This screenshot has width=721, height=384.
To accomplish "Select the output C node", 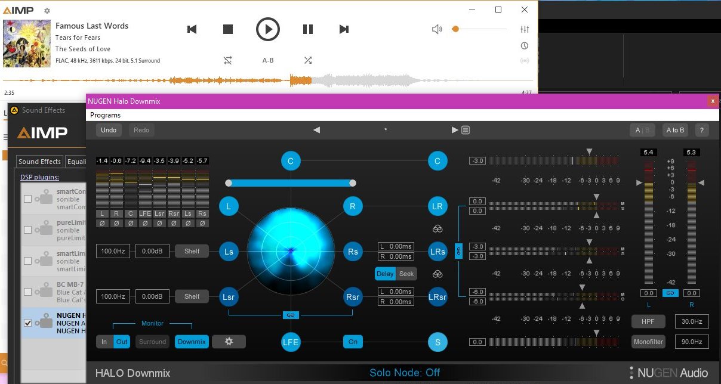I will tap(437, 161).
